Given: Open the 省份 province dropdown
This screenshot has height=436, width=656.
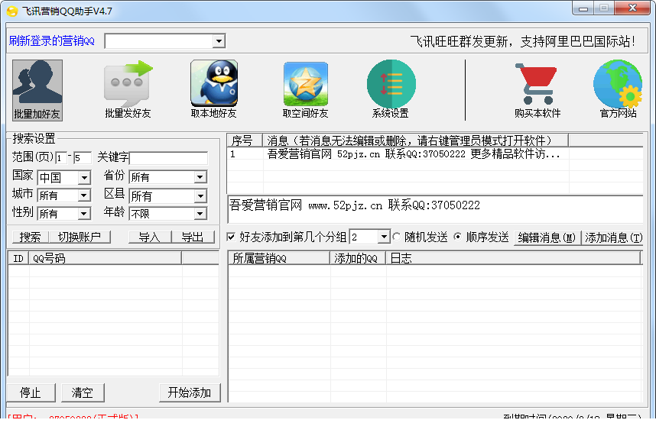Looking at the screenshot, I should click(x=200, y=177).
